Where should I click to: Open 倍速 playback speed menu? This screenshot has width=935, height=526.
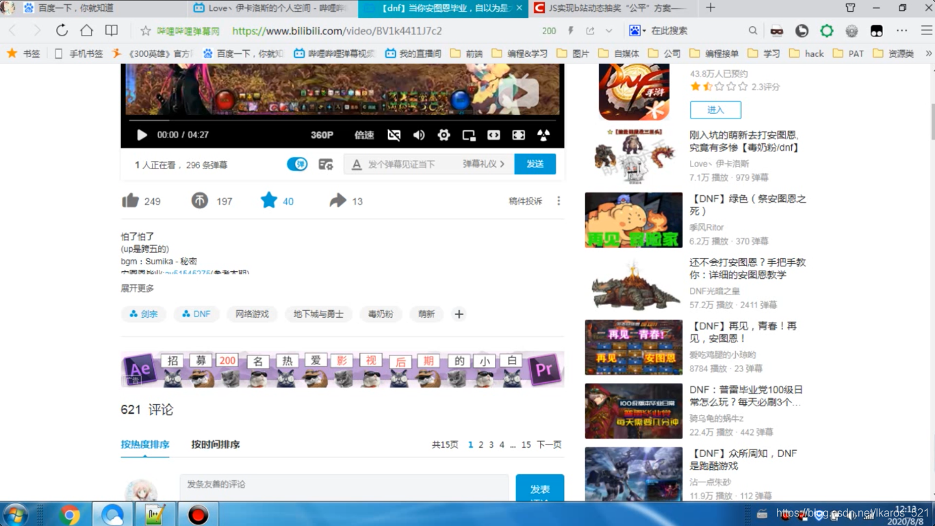(364, 135)
